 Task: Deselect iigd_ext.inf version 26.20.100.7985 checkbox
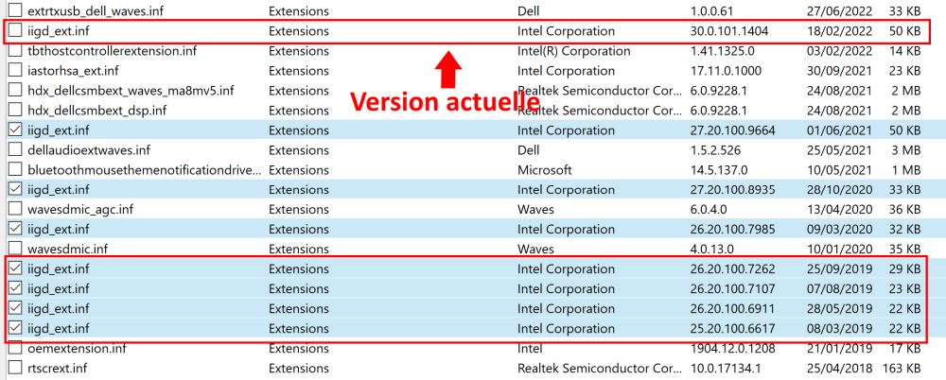14,229
